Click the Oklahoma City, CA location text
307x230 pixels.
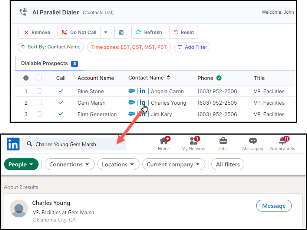click(54, 220)
